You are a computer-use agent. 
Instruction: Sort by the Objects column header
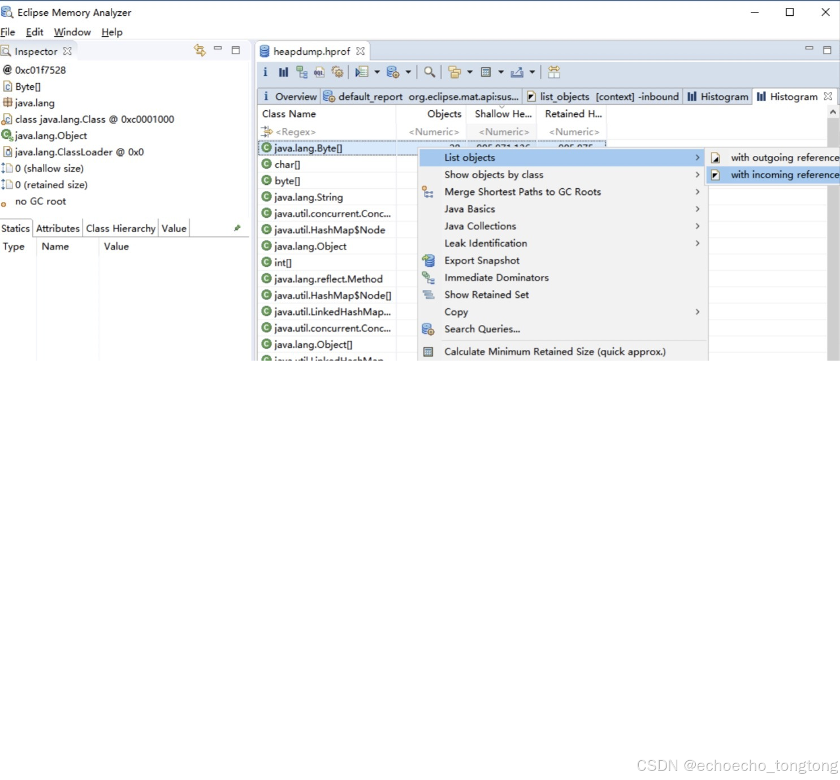(x=431, y=114)
